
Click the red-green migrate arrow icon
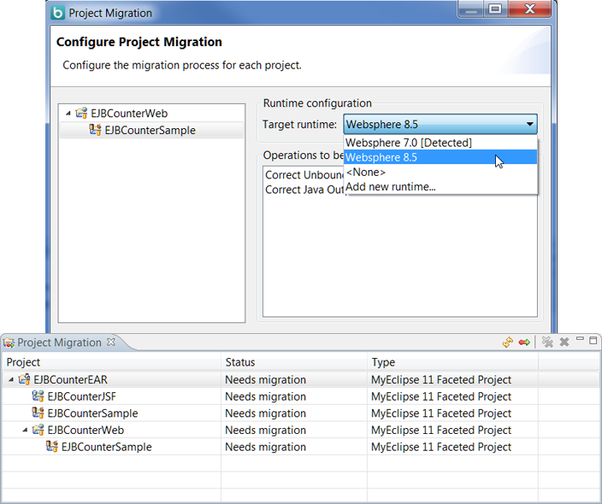(524, 343)
